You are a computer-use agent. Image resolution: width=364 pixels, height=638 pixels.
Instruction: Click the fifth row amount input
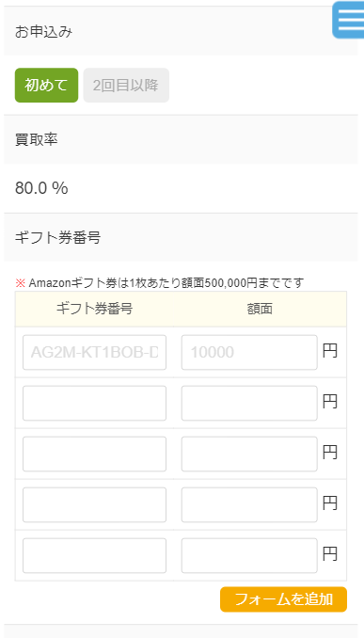coord(249,555)
